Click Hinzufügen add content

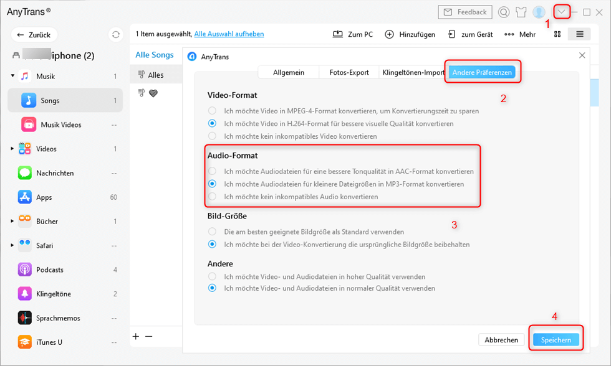410,34
